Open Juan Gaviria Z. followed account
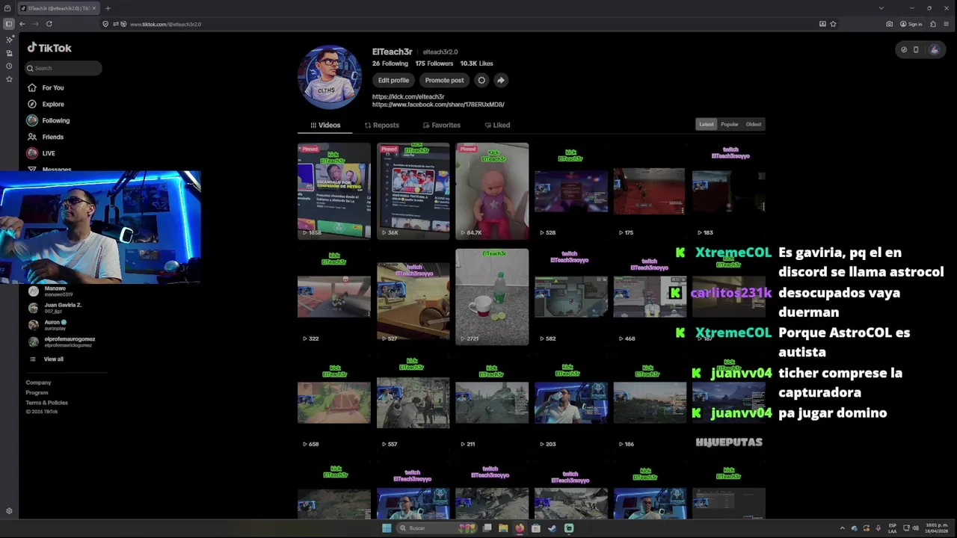This screenshot has width=957, height=538. pyautogui.click(x=56, y=308)
